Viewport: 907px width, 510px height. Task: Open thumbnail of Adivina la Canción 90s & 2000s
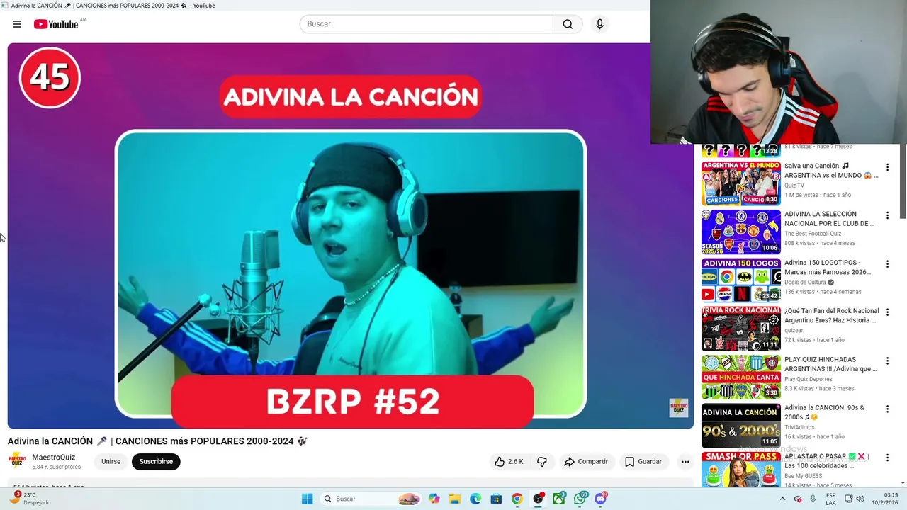click(741, 425)
